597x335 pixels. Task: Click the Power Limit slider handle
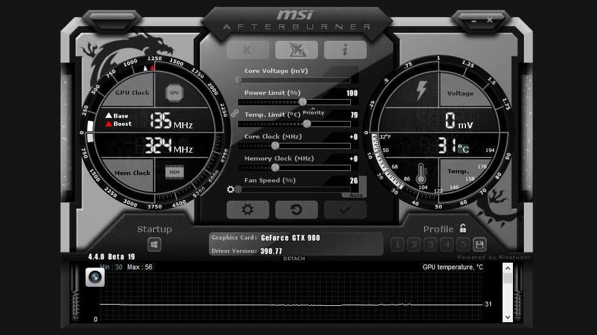302,102
